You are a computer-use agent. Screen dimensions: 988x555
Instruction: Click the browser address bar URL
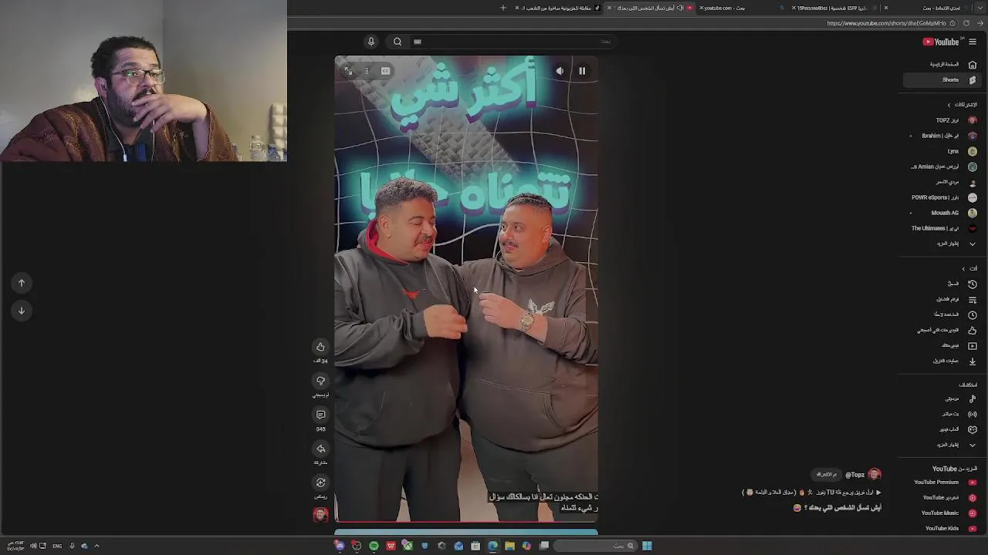[x=886, y=23]
